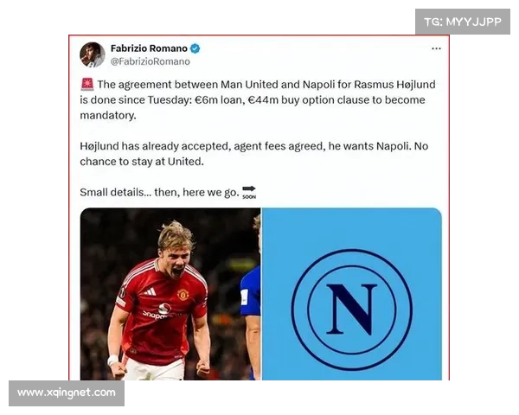Screen dimensions: 519x415
Task: Click the Manchester United crest on shirt
Action: (183, 294)
